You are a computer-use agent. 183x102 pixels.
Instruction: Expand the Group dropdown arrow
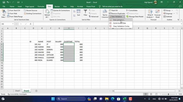172,10
